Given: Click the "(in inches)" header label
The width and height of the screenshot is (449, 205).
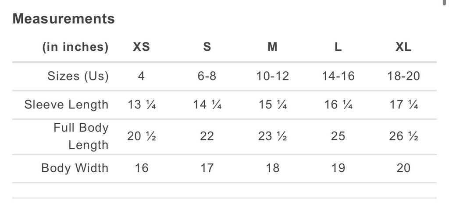Looking at the screenshot, I should tap(75, 47).
